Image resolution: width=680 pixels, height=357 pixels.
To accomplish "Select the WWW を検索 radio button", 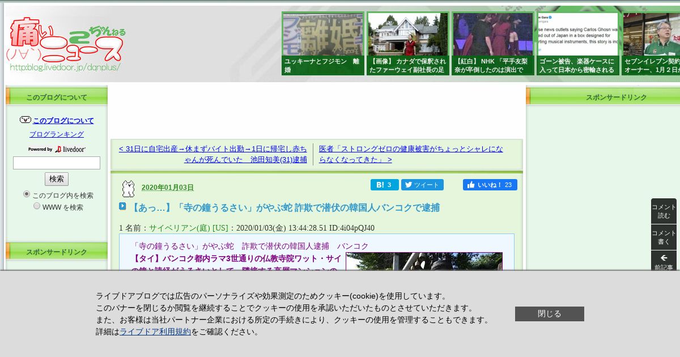I will point(37,206).
